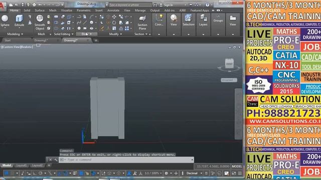Select the Rotate tool in Modify panel

click(x=114, y=22)
